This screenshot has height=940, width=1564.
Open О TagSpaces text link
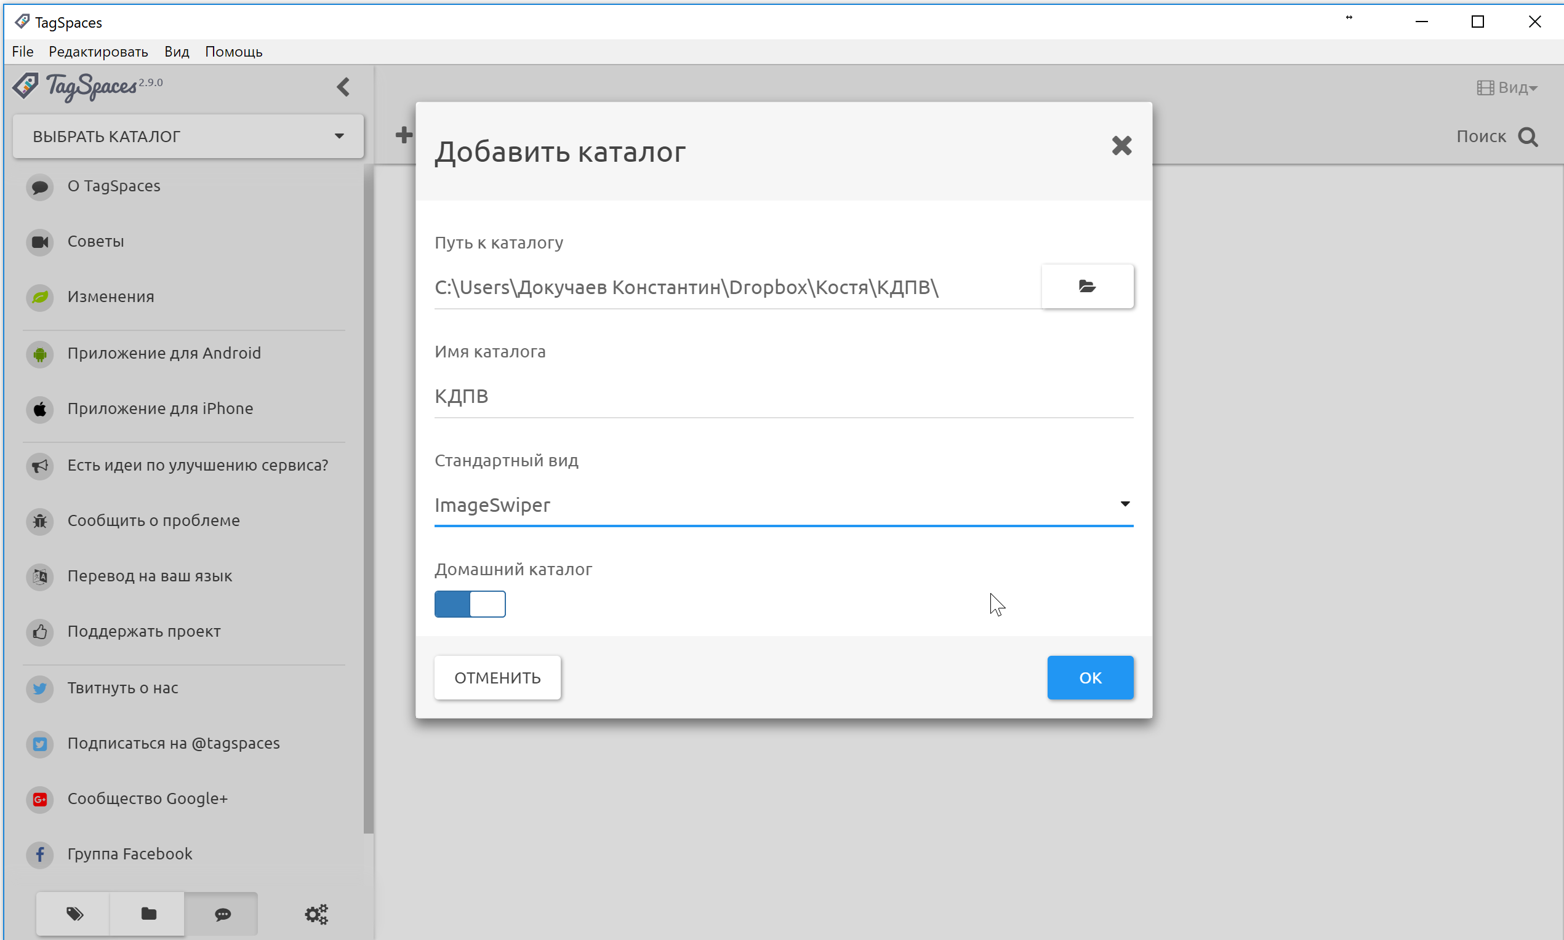114,186
